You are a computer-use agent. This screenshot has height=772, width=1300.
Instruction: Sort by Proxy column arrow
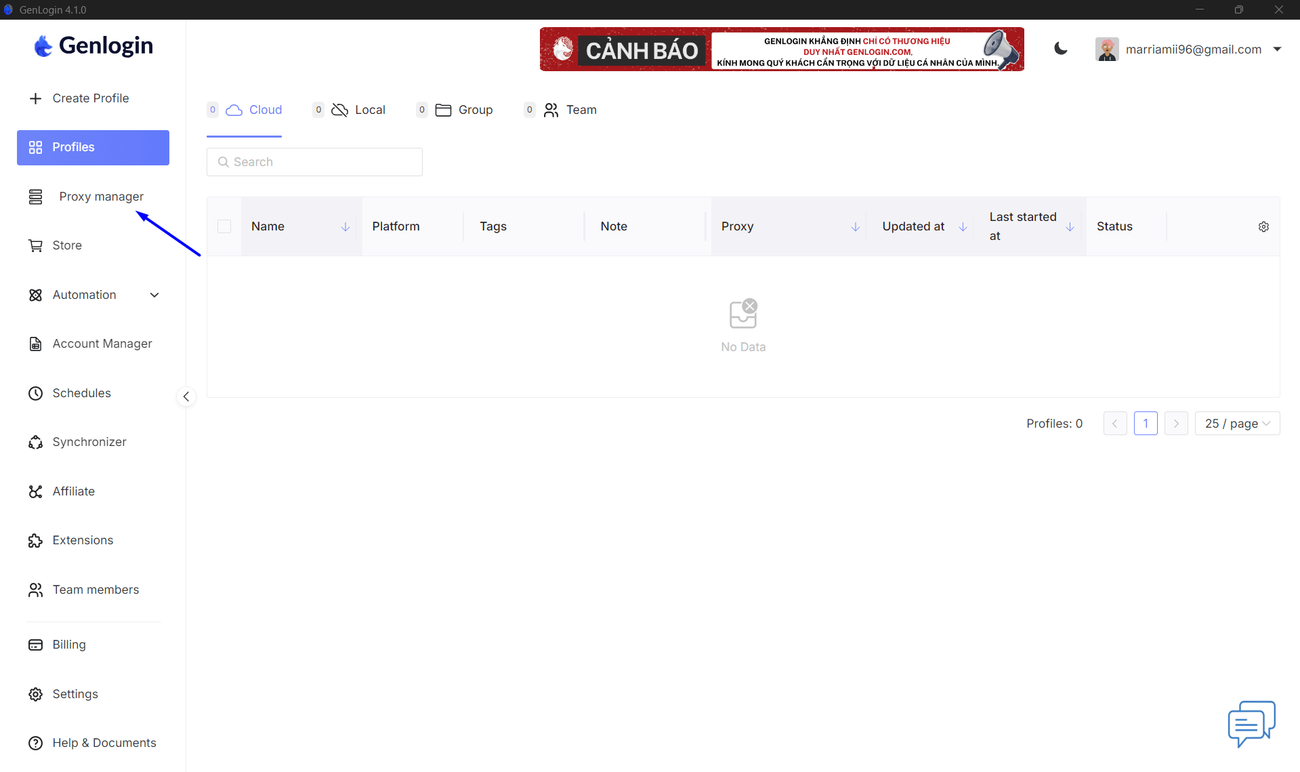click(855, 226)
